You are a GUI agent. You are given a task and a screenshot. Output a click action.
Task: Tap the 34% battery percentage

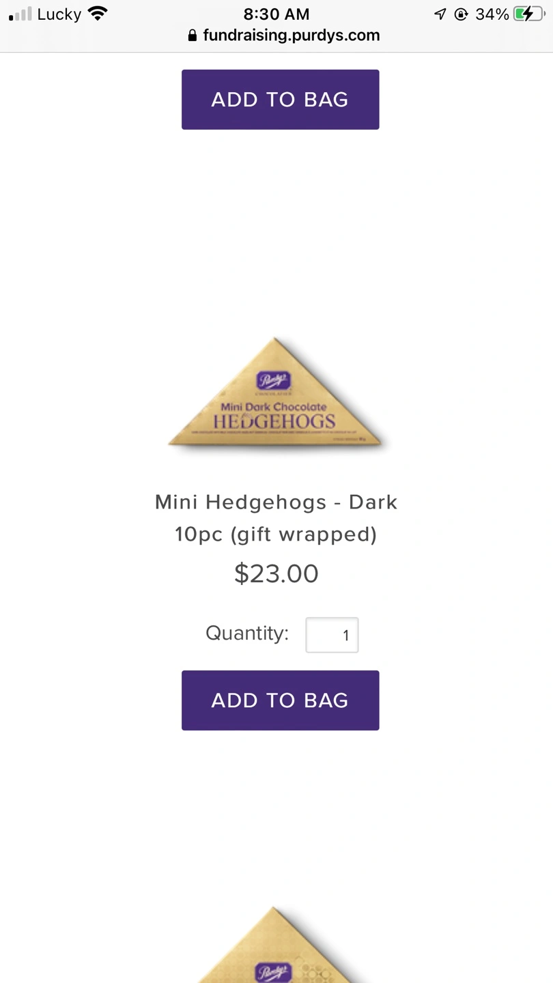click(492, 14)
